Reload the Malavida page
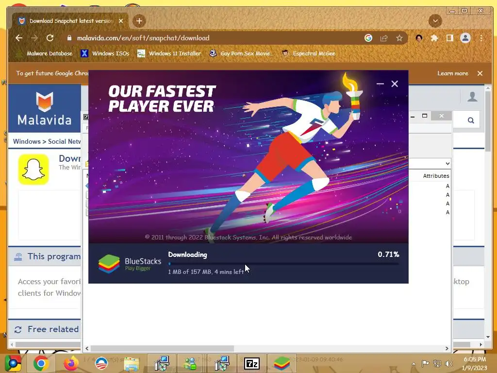This screenshot has width=497, height=373. 50,38
